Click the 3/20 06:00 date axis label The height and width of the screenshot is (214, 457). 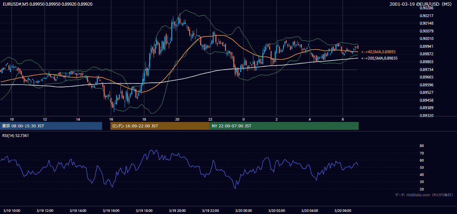[x=343, y=210]
